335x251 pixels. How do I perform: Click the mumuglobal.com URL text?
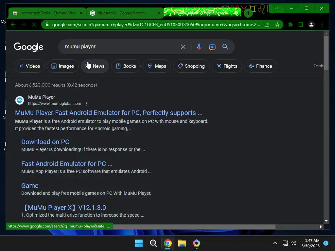point(55,104)
